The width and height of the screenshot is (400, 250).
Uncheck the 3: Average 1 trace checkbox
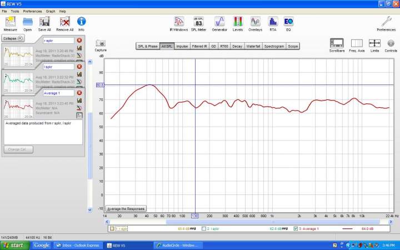coord(296,228)
